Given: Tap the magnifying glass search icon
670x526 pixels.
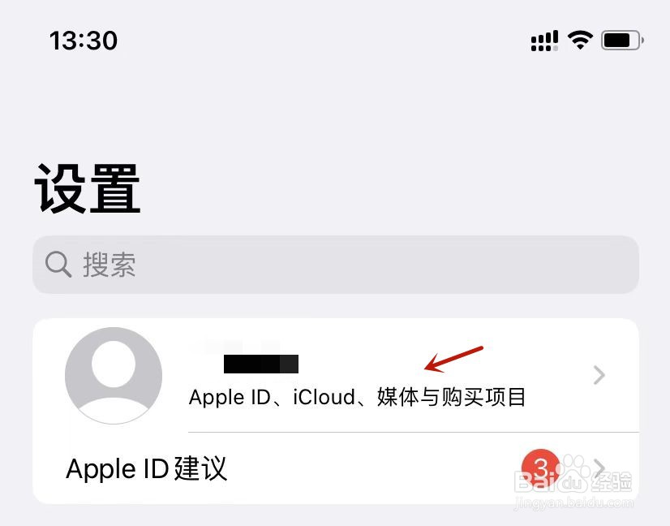Looking at the screenshot, I should pos(58,265).
